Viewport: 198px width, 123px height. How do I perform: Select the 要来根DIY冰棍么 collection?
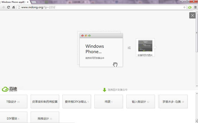tap(77, 101)
